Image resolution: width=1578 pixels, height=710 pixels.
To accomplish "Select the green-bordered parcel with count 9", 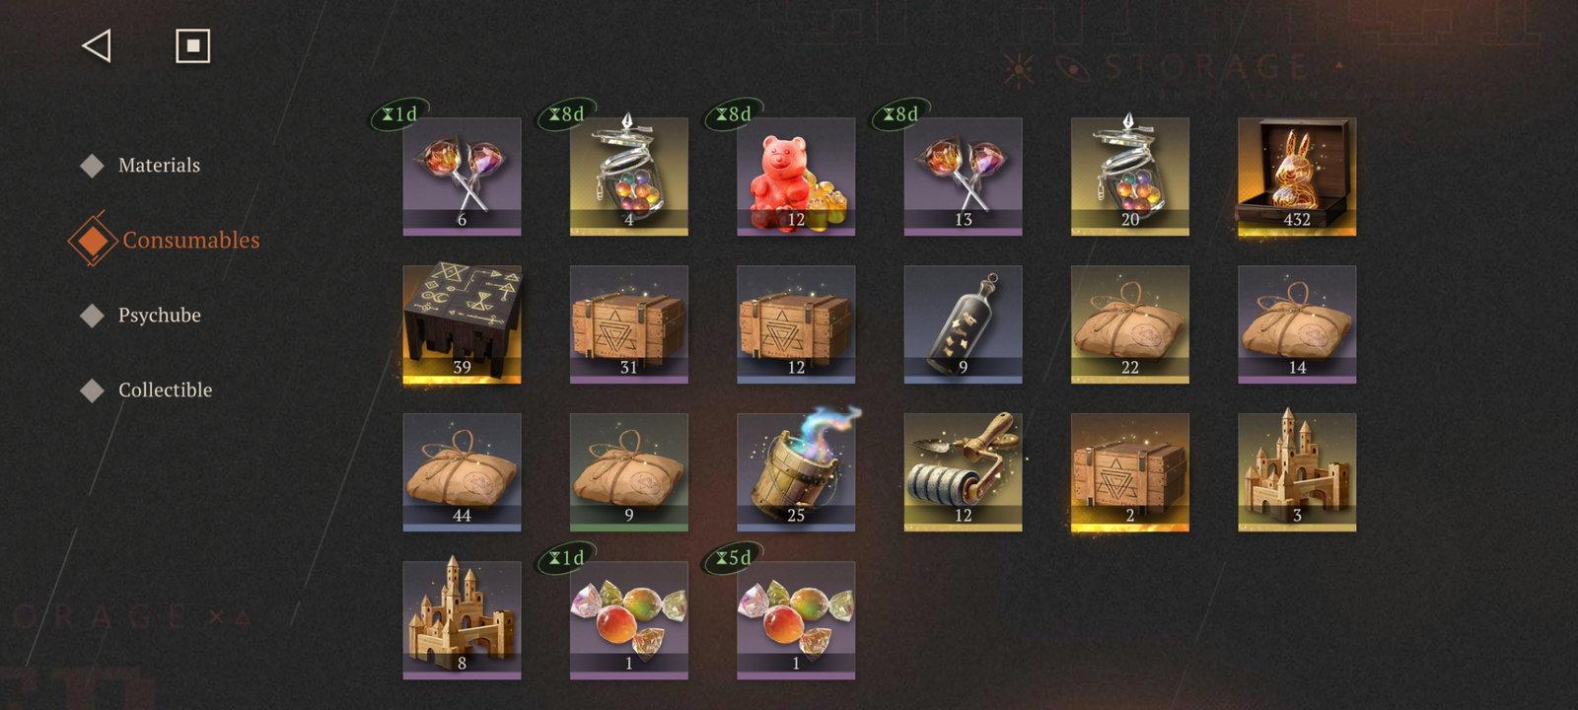I will pos(629,472).
